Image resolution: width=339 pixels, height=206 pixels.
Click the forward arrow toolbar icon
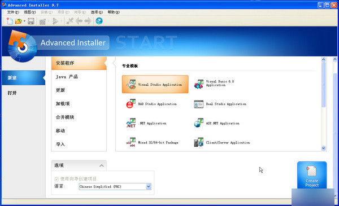tap(88, 21)
